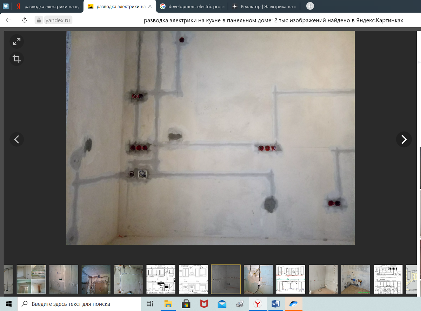Open File Explorer from the taskbar

coord(168,304)
